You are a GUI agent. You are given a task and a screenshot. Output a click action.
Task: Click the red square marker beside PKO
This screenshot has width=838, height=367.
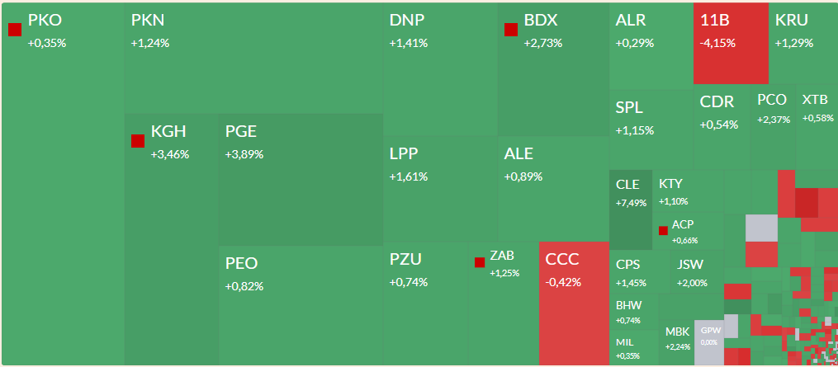point(15,30)
